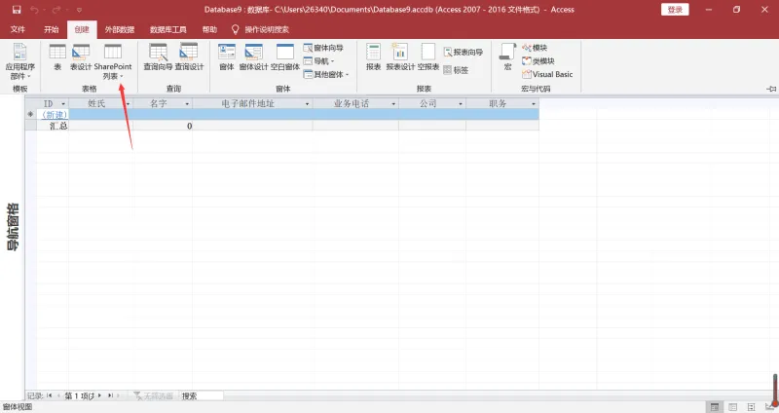Screen dimensions: 779x413
Task: Create a new table with 表 icon
Action: coord(57,57)
